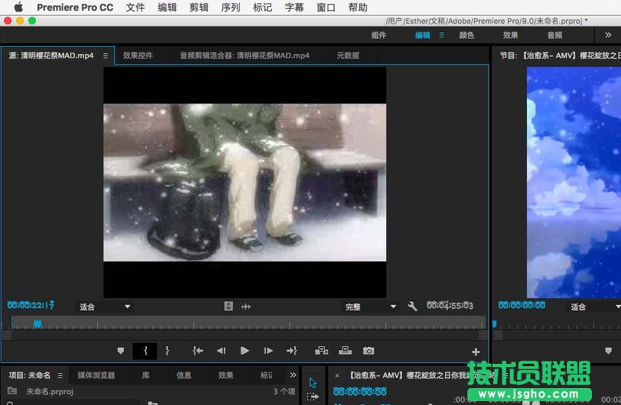Viewport: 621px width, 405px height.
Task: Open the 字幕 menu
Action: [x=294, y=7]
